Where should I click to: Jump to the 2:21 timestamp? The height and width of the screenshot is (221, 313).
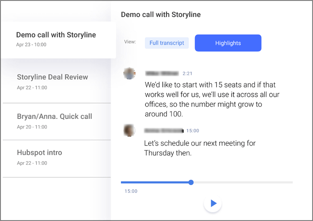click(187, 73)
